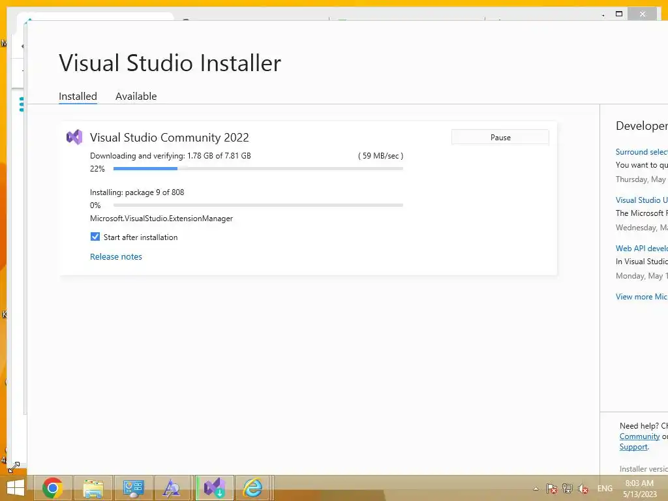Open Google Chrome from the taskbar
Viewport: 668px width, 501px height.
[52, 488]
